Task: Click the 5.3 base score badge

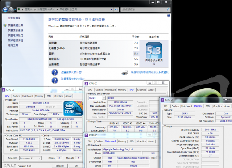Action: pyautogui.click(x=154, y=50)
